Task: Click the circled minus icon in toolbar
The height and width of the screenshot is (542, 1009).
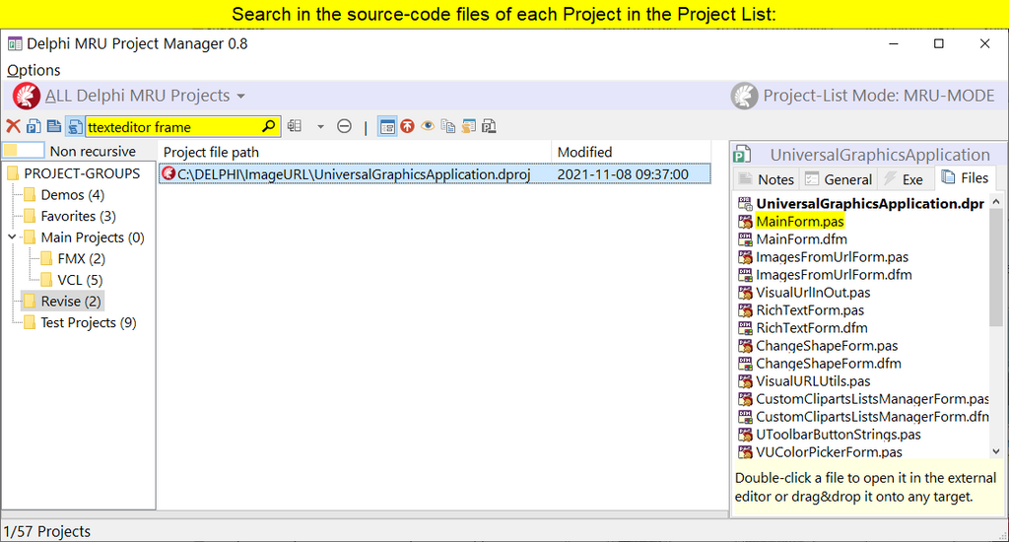Action: click(x=344, y=126)
